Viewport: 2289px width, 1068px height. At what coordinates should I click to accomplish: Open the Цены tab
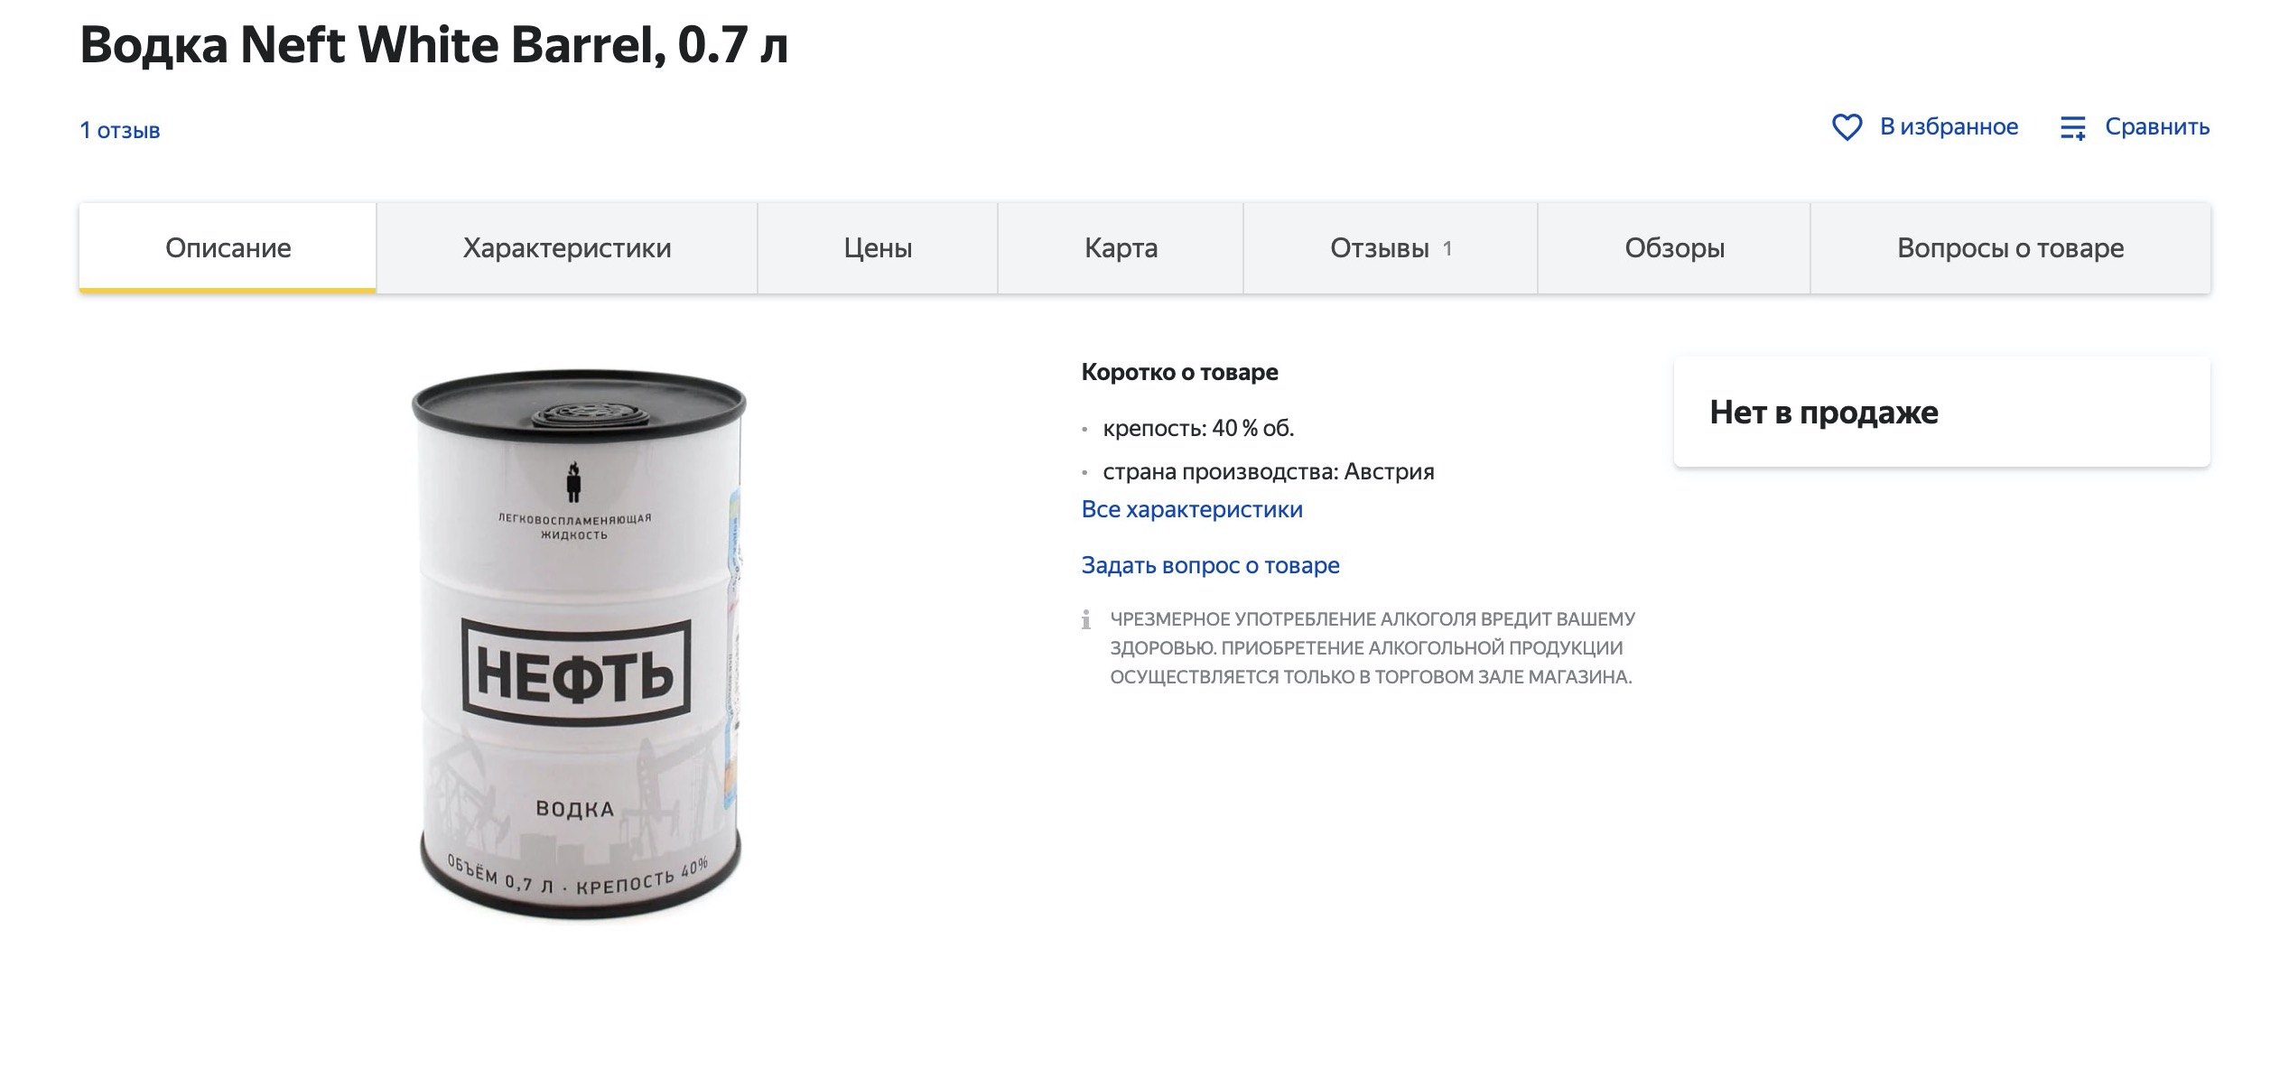pos(878,248)
